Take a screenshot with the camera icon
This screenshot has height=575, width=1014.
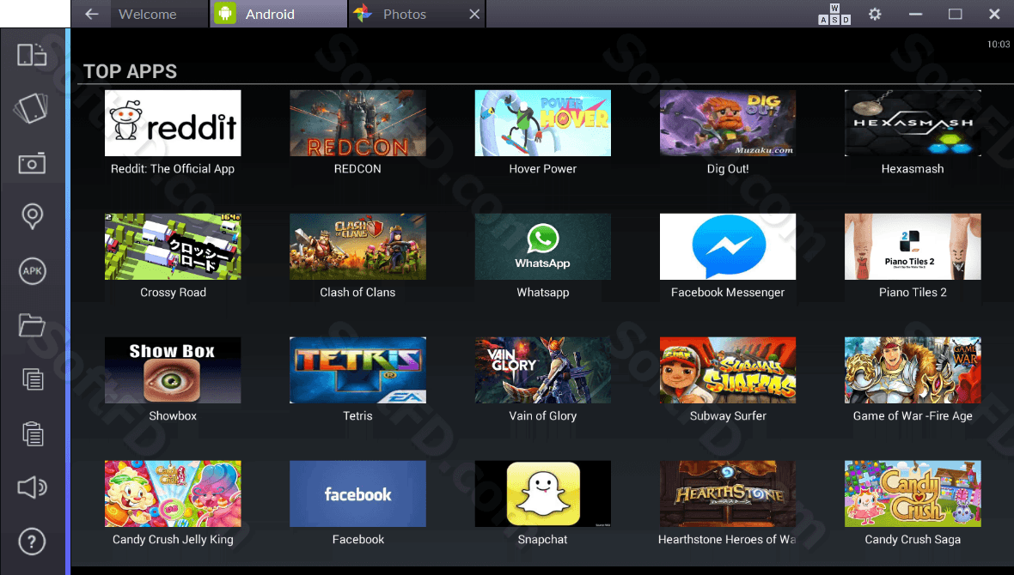32,163
